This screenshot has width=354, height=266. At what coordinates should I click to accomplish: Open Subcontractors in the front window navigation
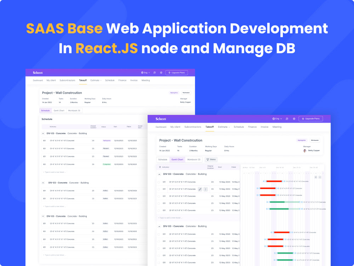click(193, 127)
